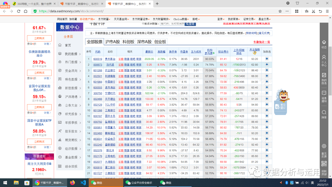This screenshot has width=332, height=187.
Task: Open new browser tab plus button
Action: (x=157, y=4)
